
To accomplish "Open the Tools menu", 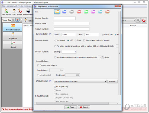I will (x=21, y=6).
